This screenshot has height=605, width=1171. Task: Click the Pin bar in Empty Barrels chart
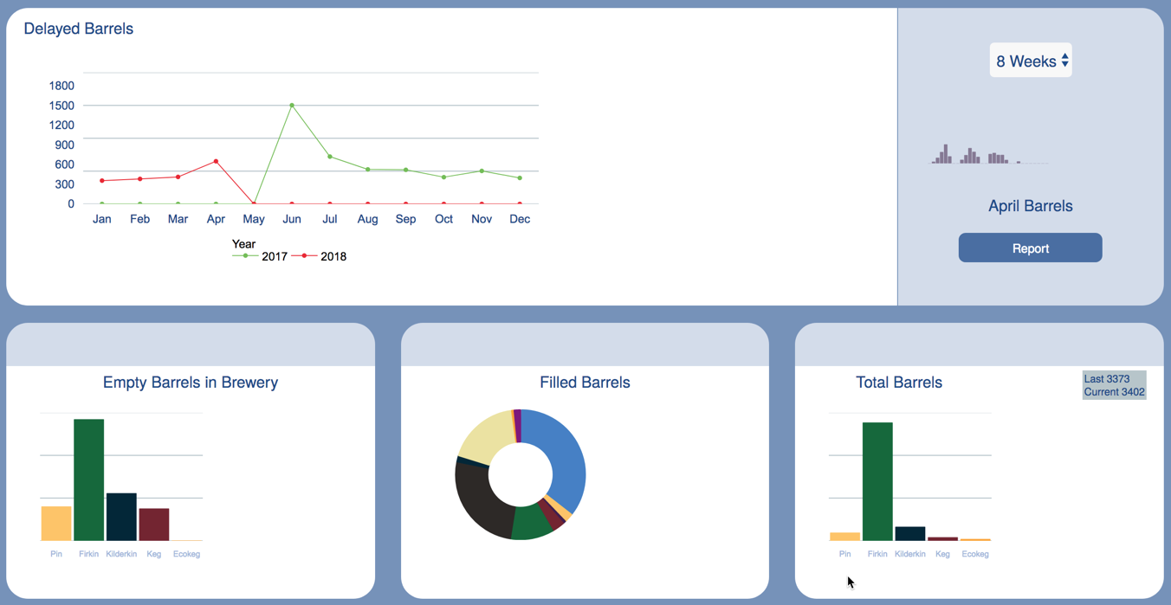pyautogui.click(x=56, y=524)
